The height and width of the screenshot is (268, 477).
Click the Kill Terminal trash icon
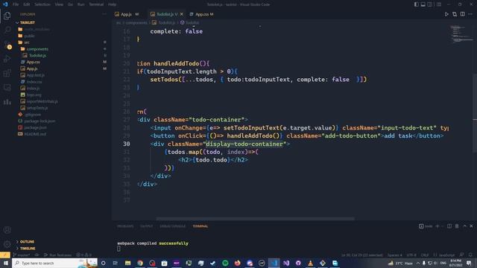point(457,226)
